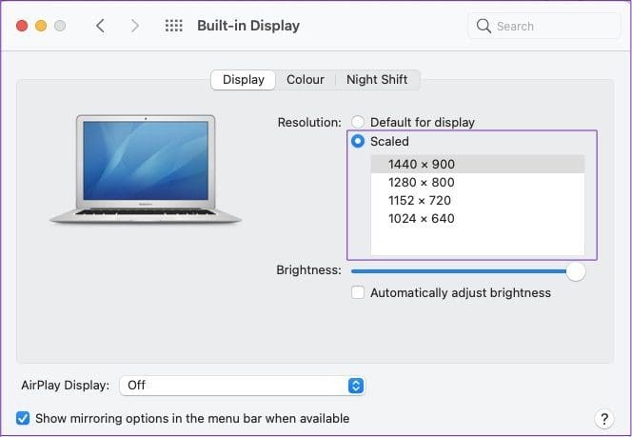Image resolution: width=632 pixels, height=437 pixels.
Task: Go forward with the right chevron
Action: pyautogui.click(x=135, y=26)
